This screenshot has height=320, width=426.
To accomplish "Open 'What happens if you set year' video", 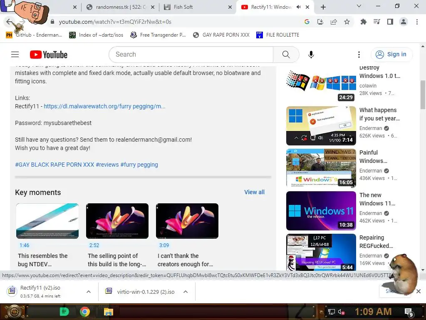I will point(321,126).
